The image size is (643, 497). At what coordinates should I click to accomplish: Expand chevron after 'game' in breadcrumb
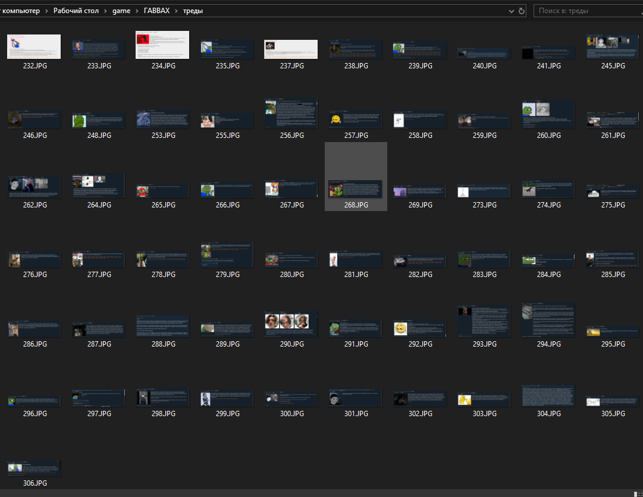(137, 11)
